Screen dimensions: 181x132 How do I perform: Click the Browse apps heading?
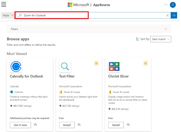18,39
